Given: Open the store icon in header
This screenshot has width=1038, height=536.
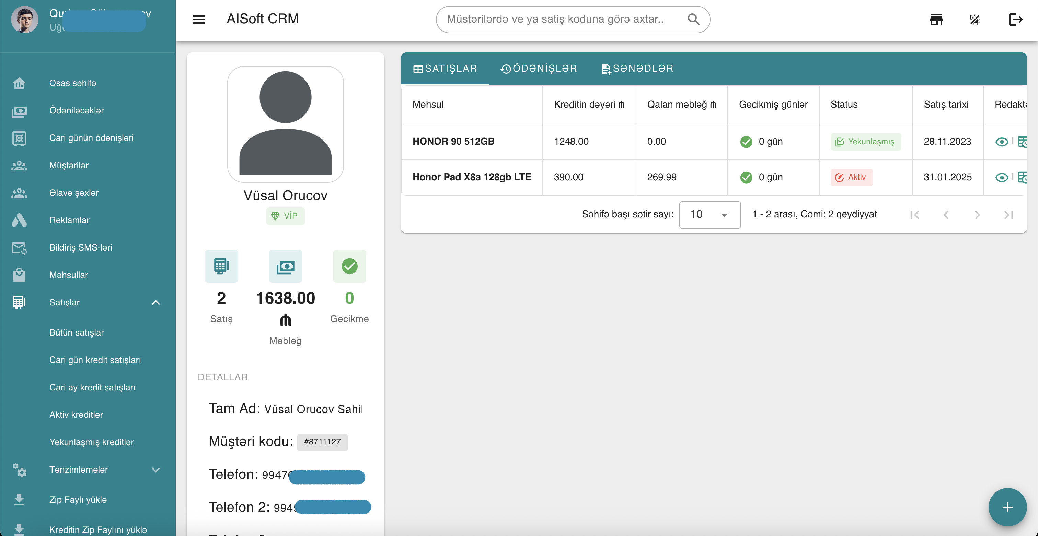Looking at the screenshot, I should (936, 19).
